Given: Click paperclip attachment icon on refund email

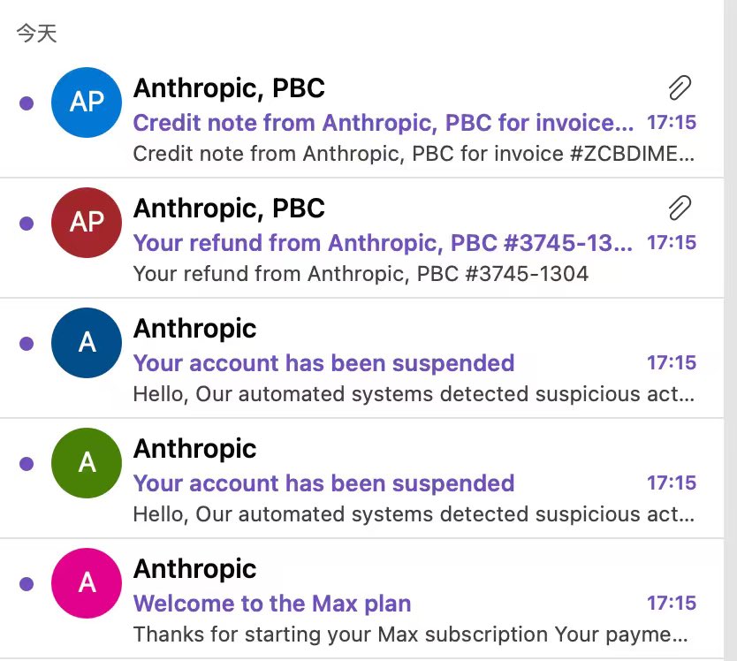Looking at the screenshot, I should point(679,208).
